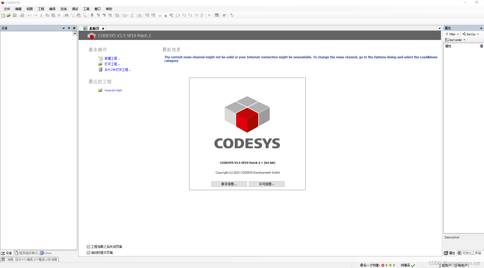Viewport: 484px width, 268px height.
Task: Open the editor tab list dropdown arrow
Action: click(x=440, y=28)
